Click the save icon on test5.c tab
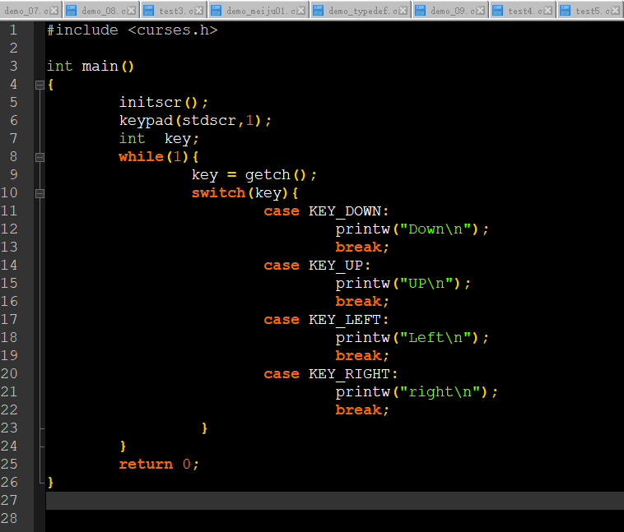This screenshot has height=532, width=624. (x=565, y=11)
